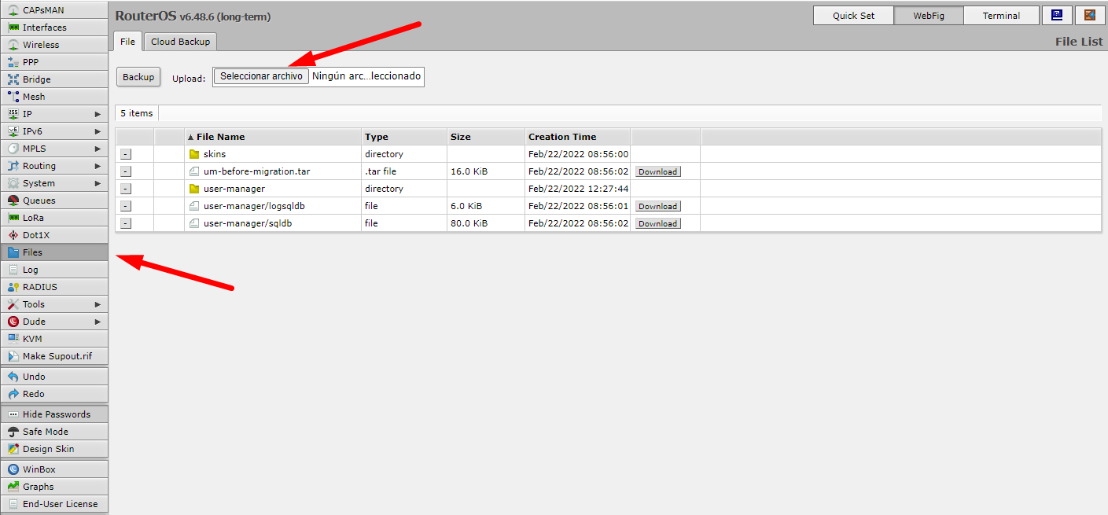This screenshot has height=515, width=1108.
Task: Switch to the Cloud Backup tab
Action: pyautogui.click(x=180, y=42)
